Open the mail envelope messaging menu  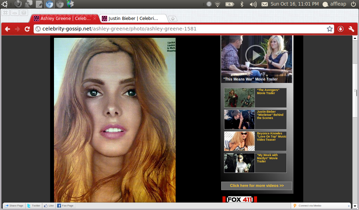click(264, 4)
